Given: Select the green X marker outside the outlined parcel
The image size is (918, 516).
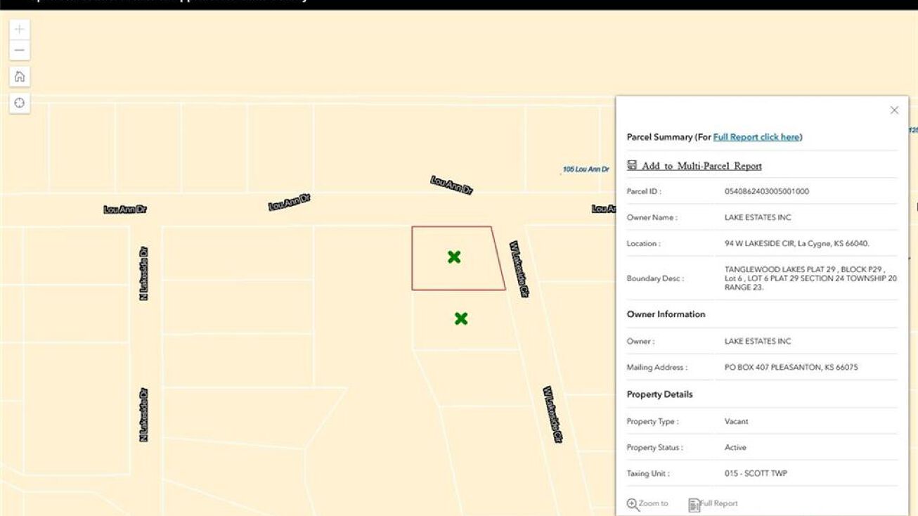Looking at the screenshot, I should click(461, 319).
